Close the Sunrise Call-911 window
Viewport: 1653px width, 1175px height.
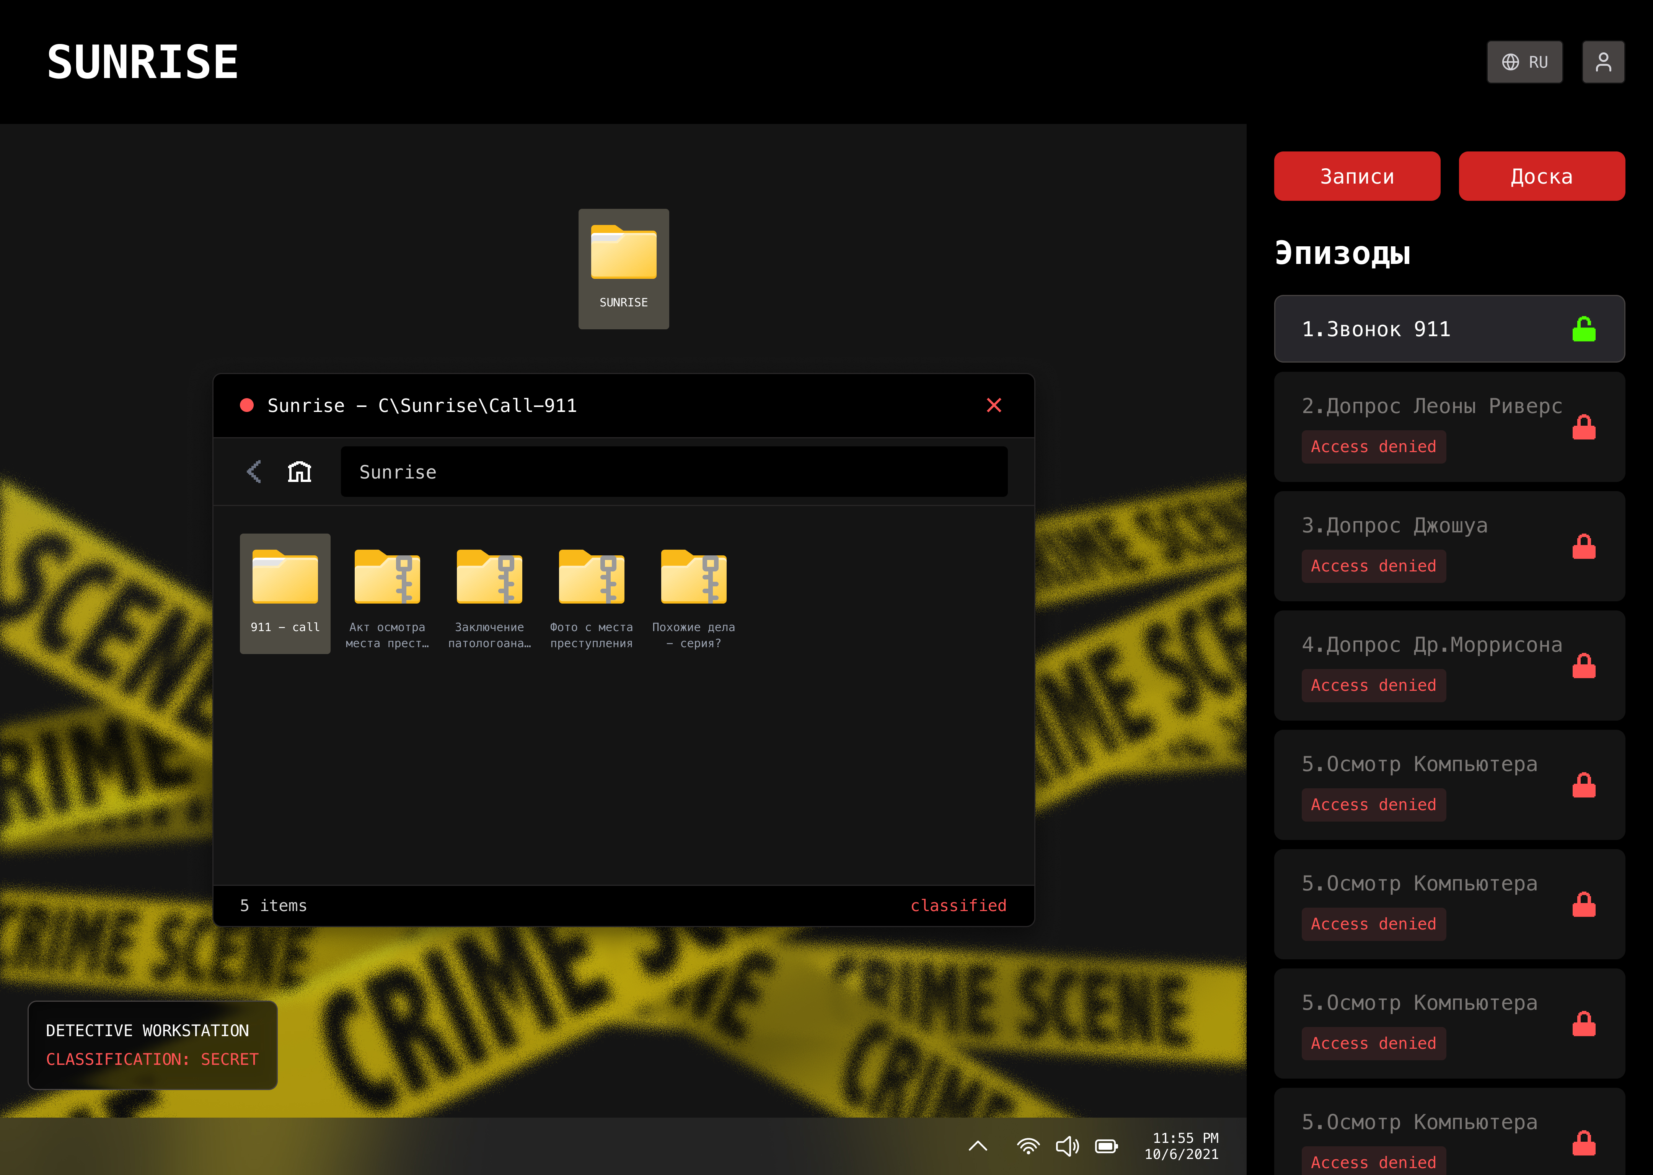994,405
